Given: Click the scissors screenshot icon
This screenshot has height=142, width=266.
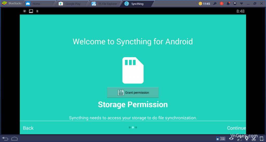Looking at the screenshot, I should [254, 139].
